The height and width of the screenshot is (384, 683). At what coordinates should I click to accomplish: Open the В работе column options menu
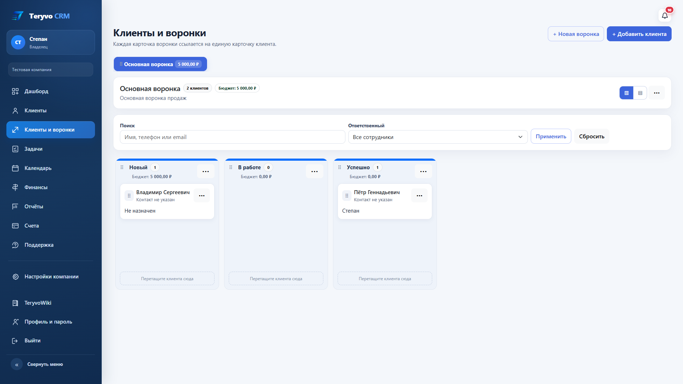point(314,171)
